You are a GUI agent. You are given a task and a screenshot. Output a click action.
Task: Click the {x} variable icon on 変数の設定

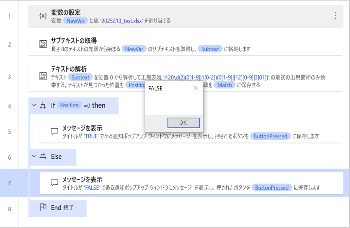coord(43,16)
